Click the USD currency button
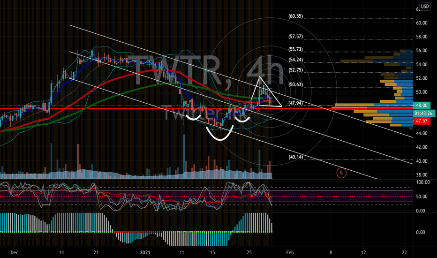This screenshot has width=437, height=258. tap(425, 7)
